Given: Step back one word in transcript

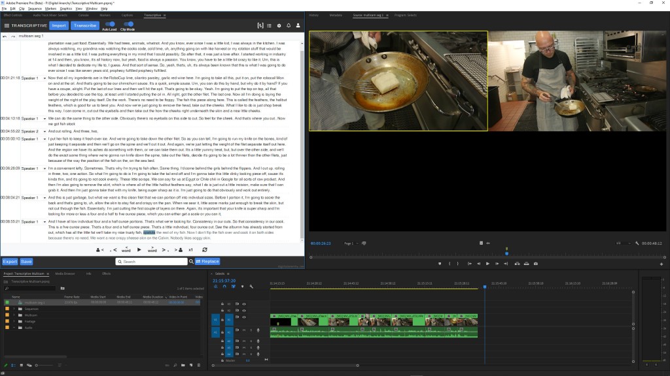Looking at the screenshot, I should tap(126, 249).
